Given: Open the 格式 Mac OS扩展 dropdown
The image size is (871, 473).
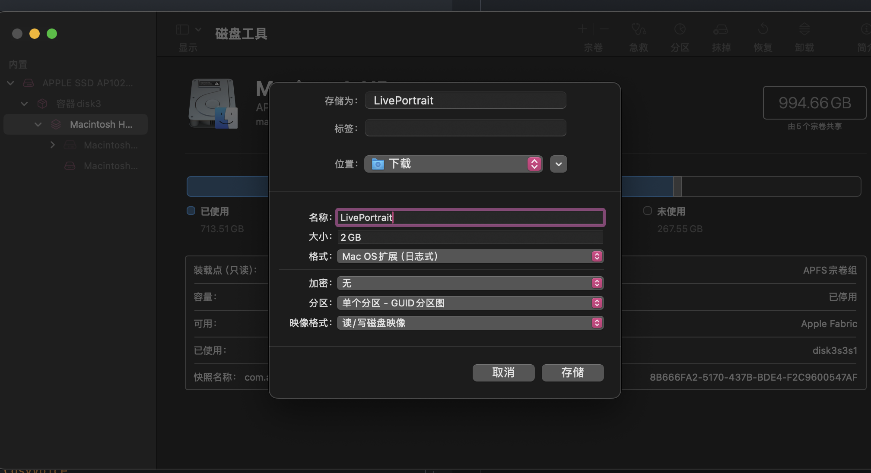Looking at the screenshot, I should tap(470, 256).
